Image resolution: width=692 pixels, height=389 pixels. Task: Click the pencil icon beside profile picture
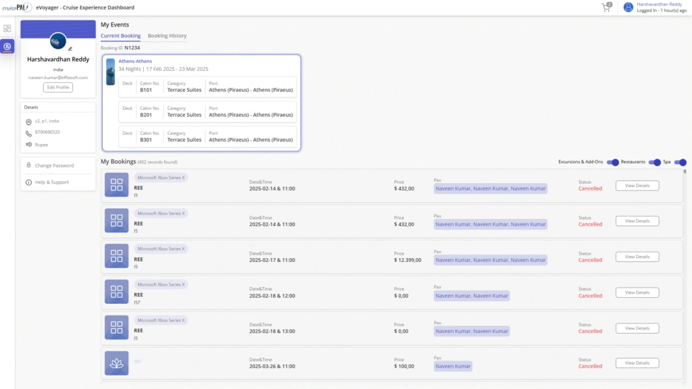coord(70,49)
